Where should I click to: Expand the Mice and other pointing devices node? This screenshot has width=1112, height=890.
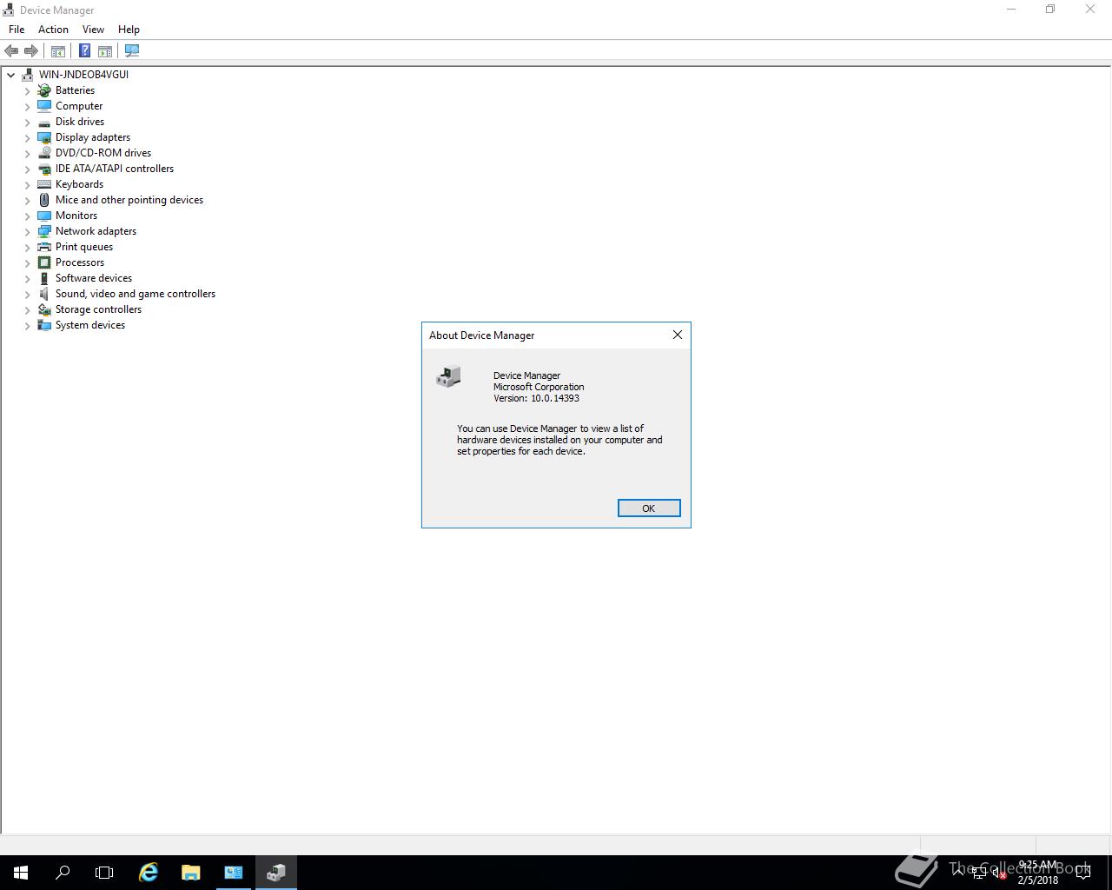click(x=27, y=200)
